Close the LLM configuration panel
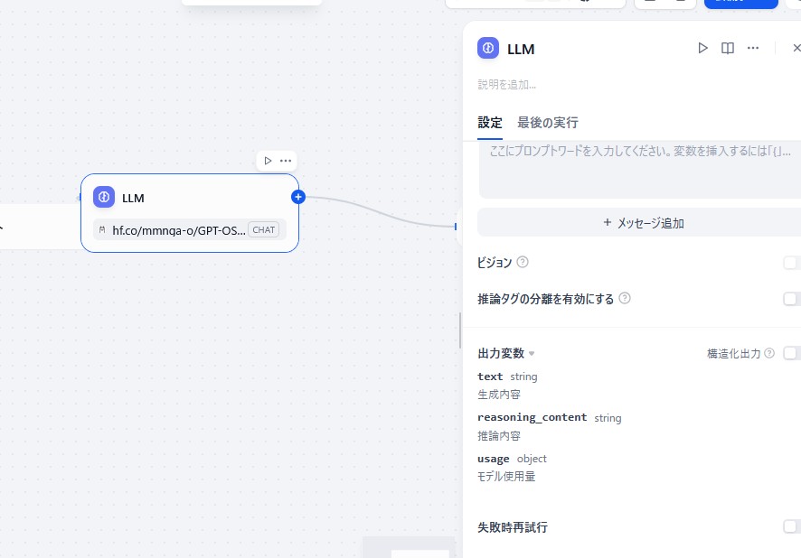801x558 pixels. [796, 48]
